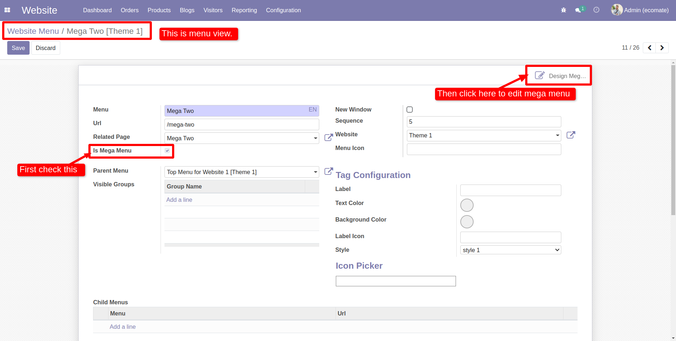Click the Save button
The height and width of the screenshot is (341, 676).
pyautogui.click(x=18, y=48)
